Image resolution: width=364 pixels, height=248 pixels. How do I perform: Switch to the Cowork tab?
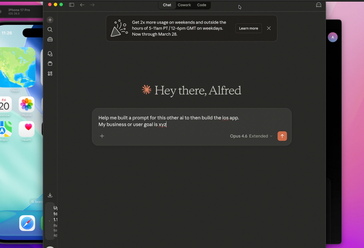184,5
